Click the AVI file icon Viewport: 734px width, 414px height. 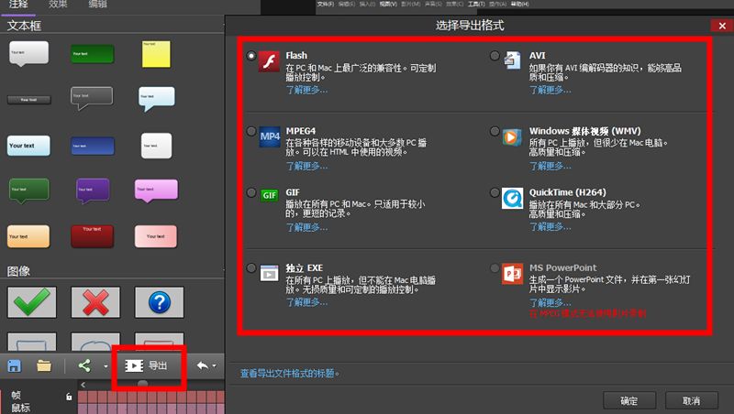512,60
